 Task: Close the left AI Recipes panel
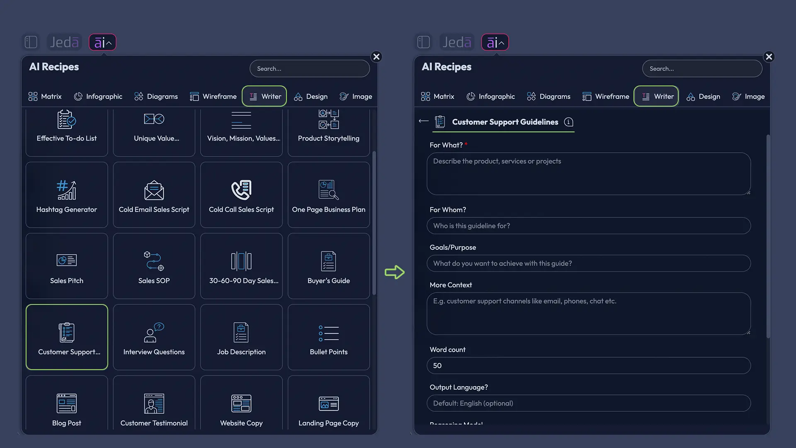click(376, 57)
